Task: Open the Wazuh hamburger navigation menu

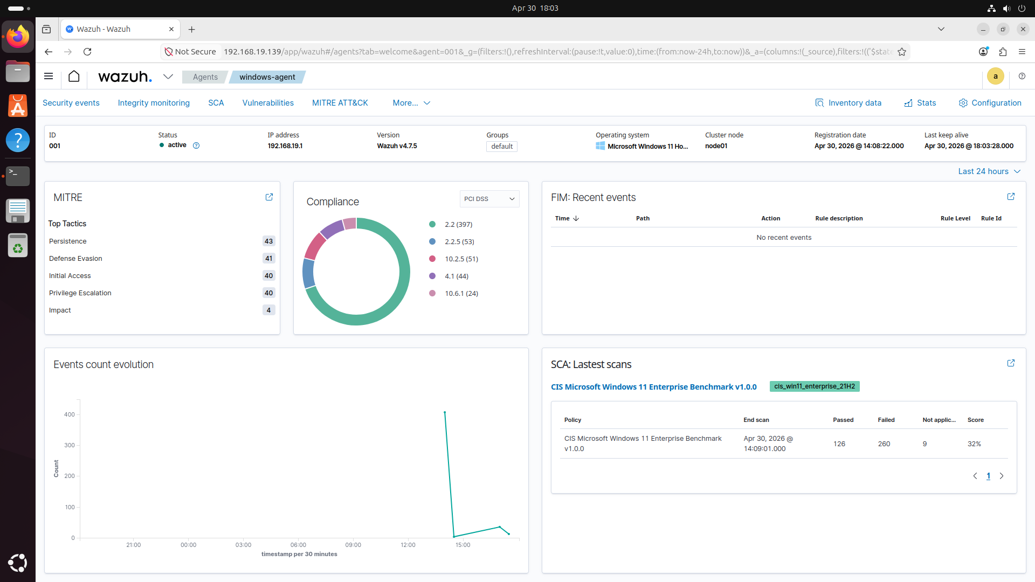Action: 49,77
